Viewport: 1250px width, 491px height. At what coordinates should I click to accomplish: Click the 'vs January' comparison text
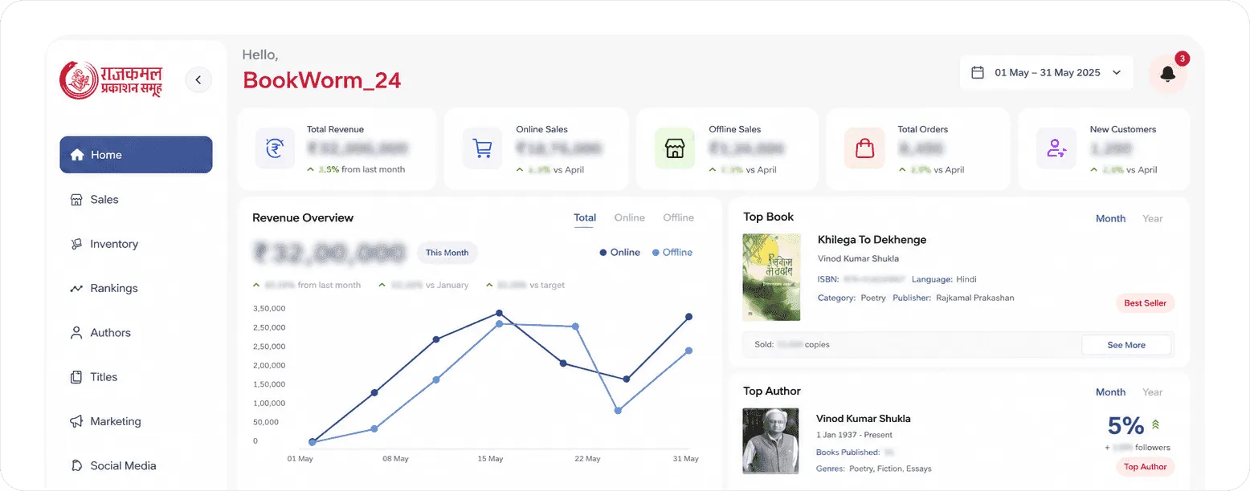click(447, 285)
